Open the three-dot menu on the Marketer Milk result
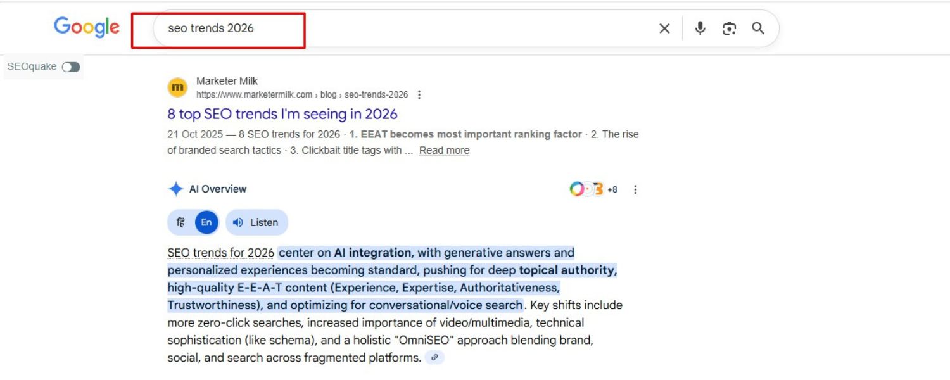 [419, 94]
